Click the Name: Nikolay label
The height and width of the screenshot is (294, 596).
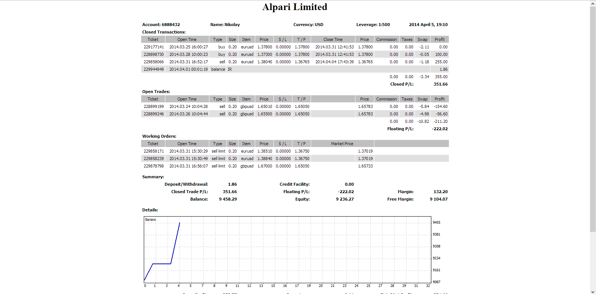(x=225, y=25)
